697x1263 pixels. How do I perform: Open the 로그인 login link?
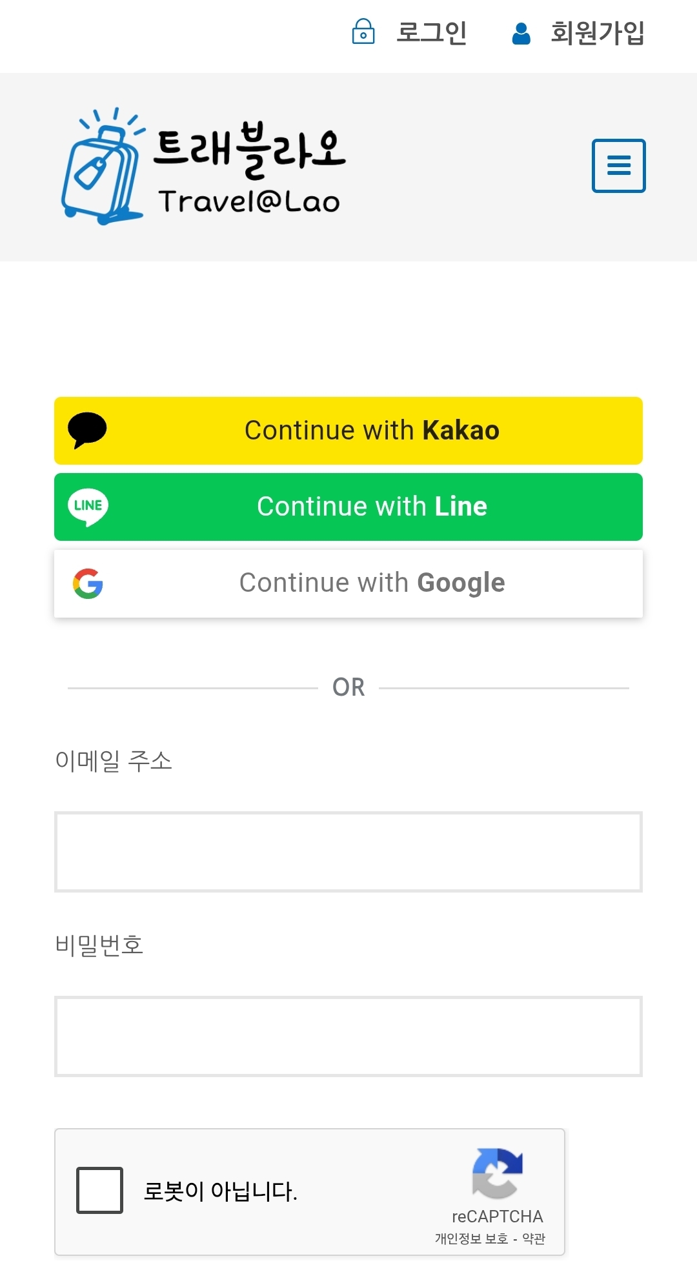point(431,33)
